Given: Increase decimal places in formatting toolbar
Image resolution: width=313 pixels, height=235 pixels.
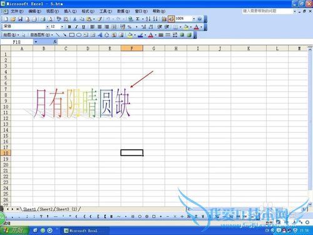Looking at the screenshot, I should pos(143,27).
